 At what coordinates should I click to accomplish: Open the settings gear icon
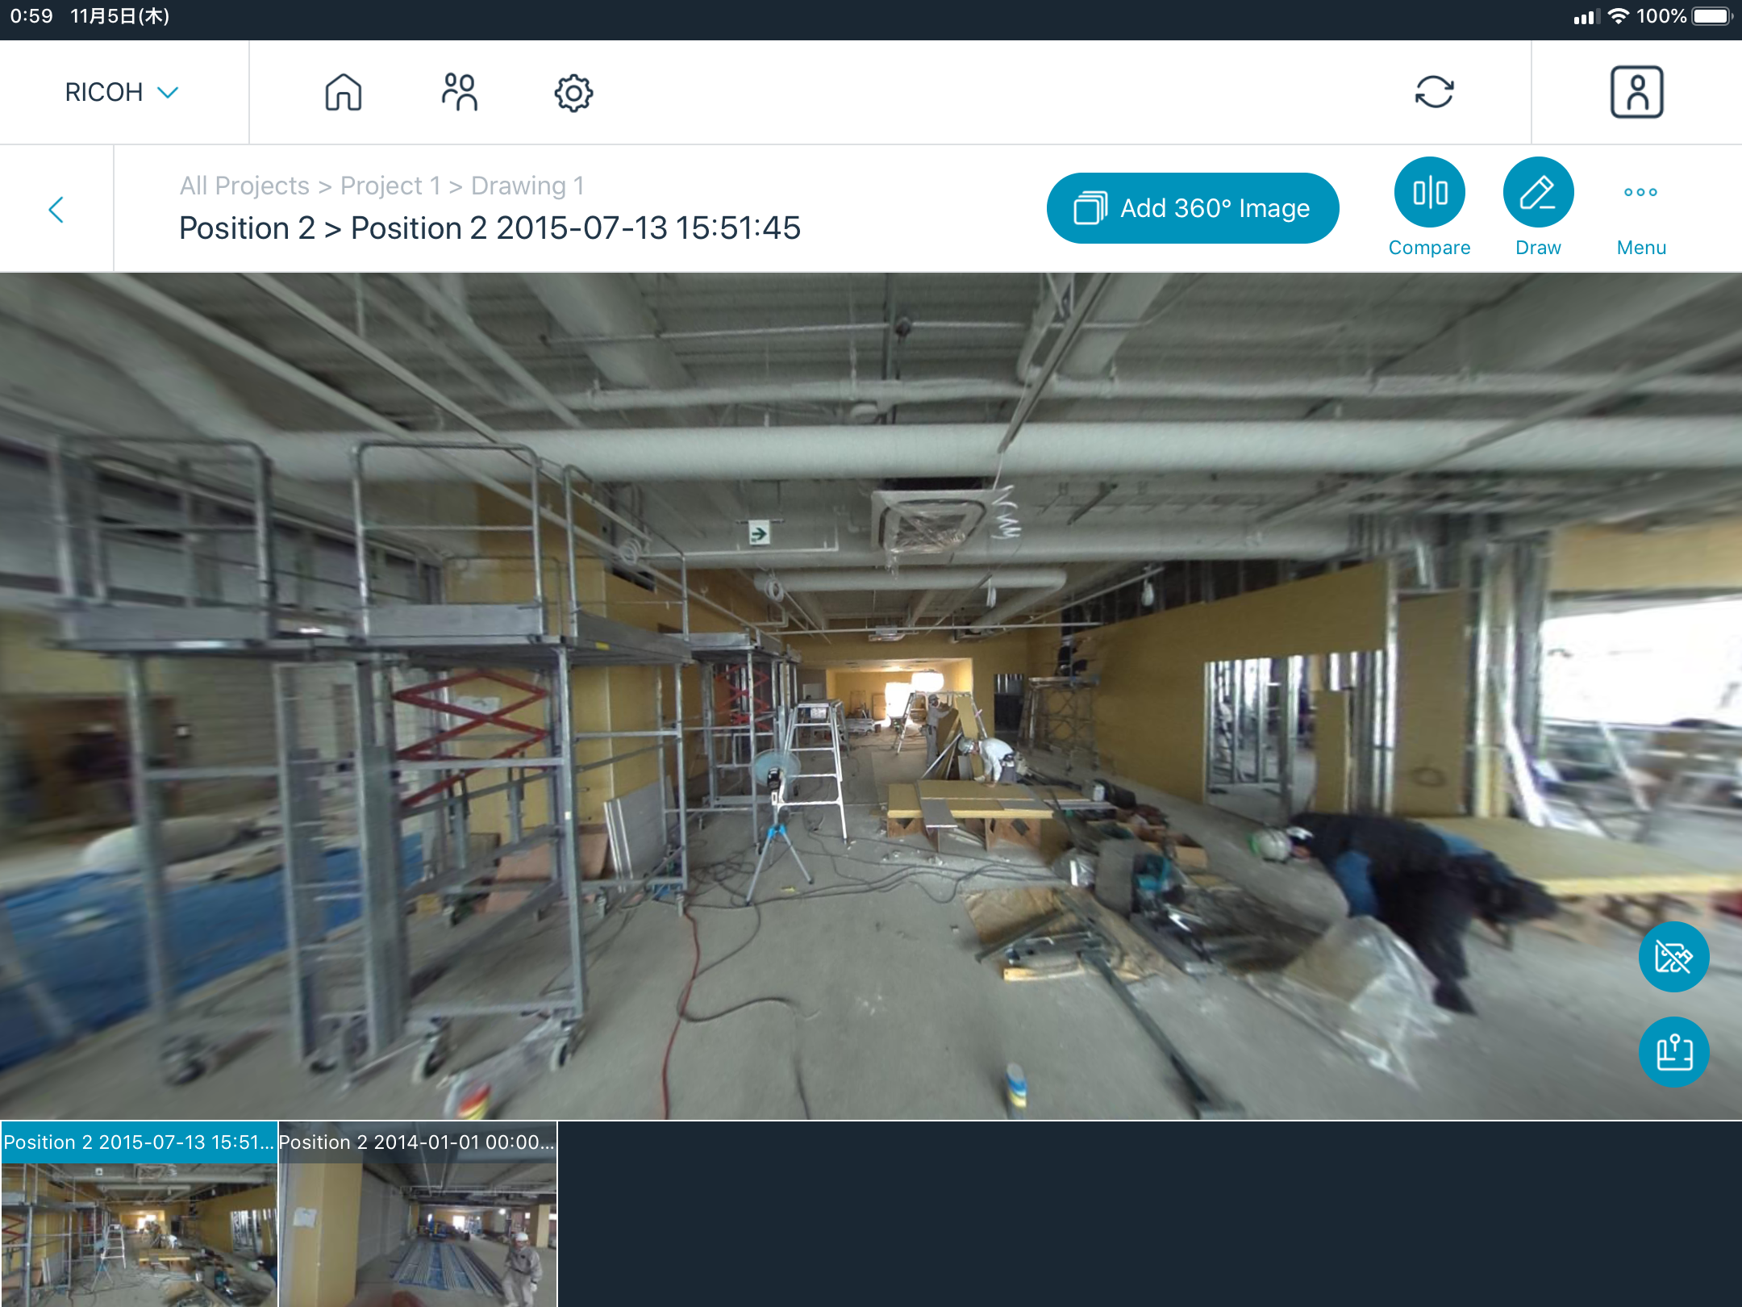[x=573, y=93]
